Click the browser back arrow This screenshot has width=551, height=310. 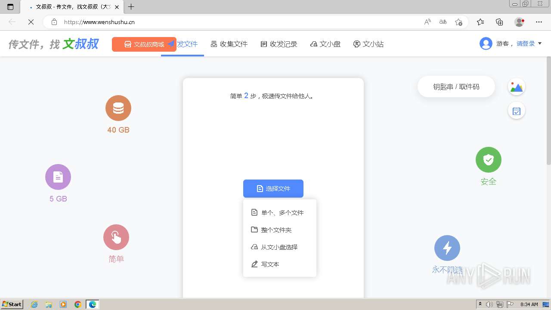coord(12,22)
